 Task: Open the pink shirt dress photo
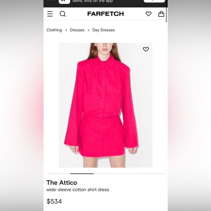click(x=105, y=105)
